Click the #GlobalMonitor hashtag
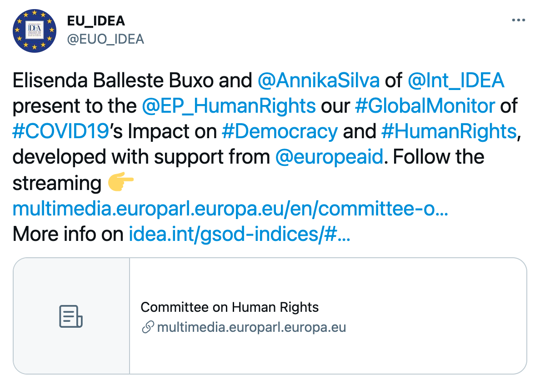540x380 pixels. [x=424, y=106]
